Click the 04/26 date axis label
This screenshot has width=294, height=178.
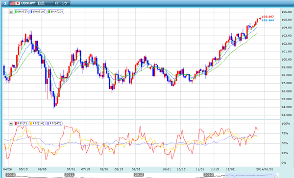click(7, 169)
